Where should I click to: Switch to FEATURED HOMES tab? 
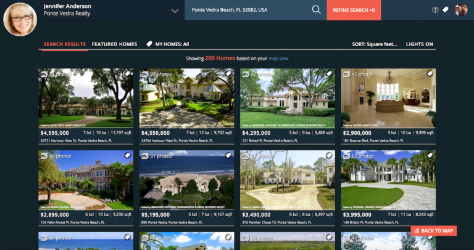coord(114,44)
